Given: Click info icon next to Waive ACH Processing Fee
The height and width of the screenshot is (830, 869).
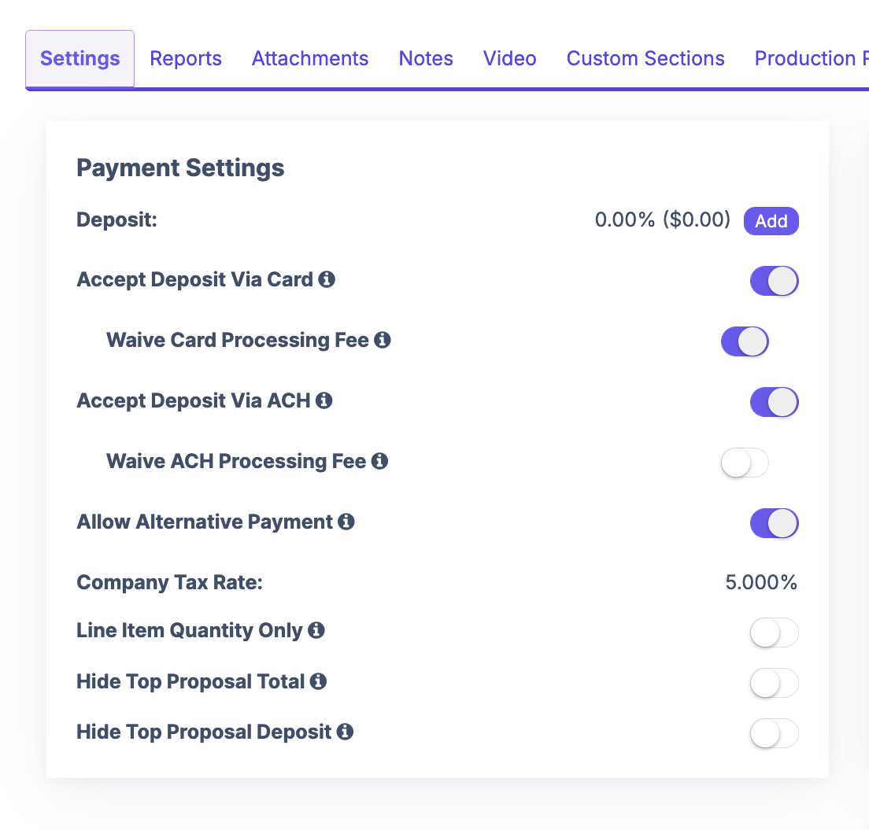Looking at the screenshot, I should coord(379,461).
